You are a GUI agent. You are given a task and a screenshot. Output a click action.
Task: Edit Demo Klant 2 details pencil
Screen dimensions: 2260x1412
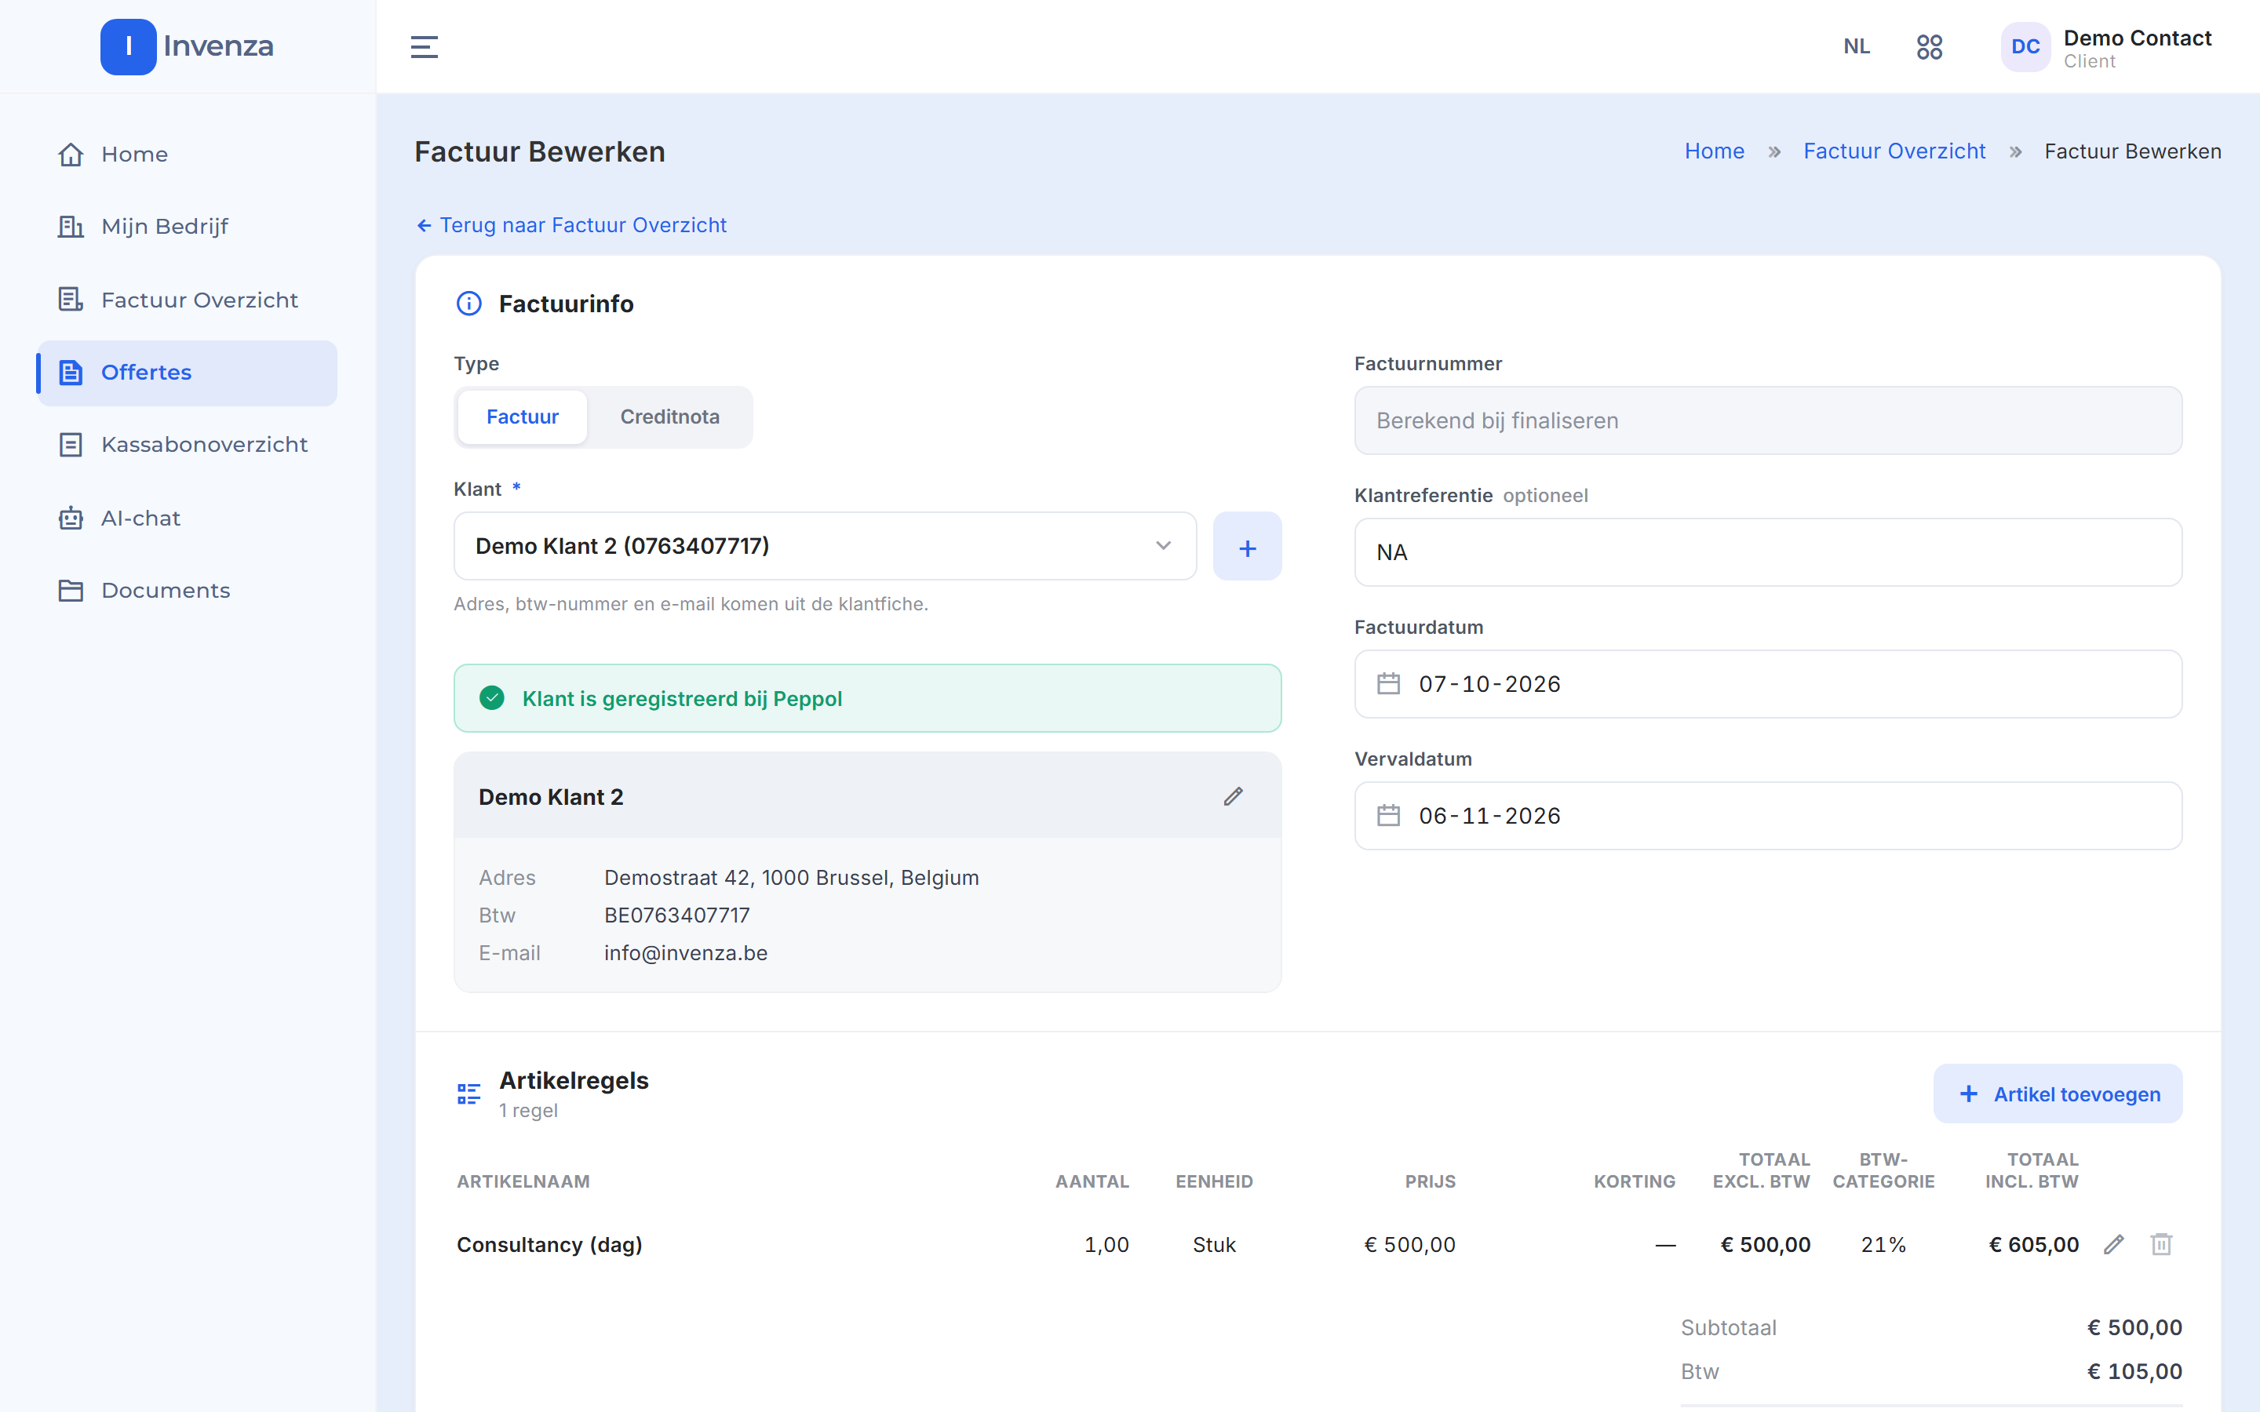tap(1233, 796)
